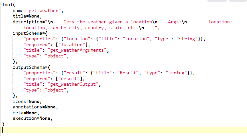Click text "Gets the weather given a location"
Viewport: 247px width, 136px height.
coord(108,22)
